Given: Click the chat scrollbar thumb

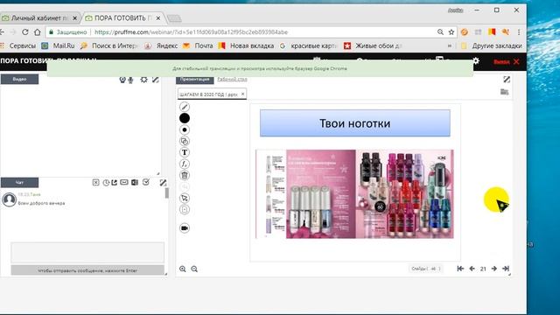Looking at the screenshot, I should pyautogui.click(x=167, y=193).
